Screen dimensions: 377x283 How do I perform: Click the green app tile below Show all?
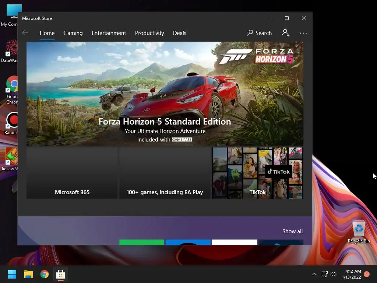142,242
